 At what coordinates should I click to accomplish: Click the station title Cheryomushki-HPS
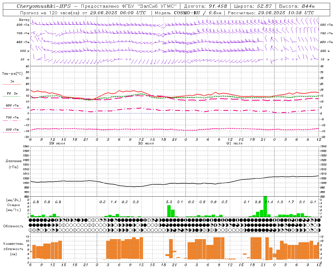(x=44, y=6)
